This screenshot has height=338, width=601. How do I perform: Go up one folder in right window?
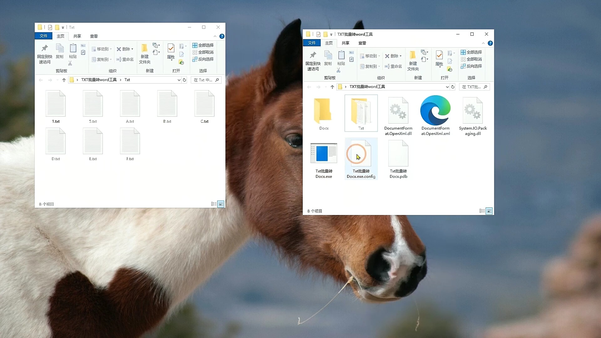tap(332, 87)
